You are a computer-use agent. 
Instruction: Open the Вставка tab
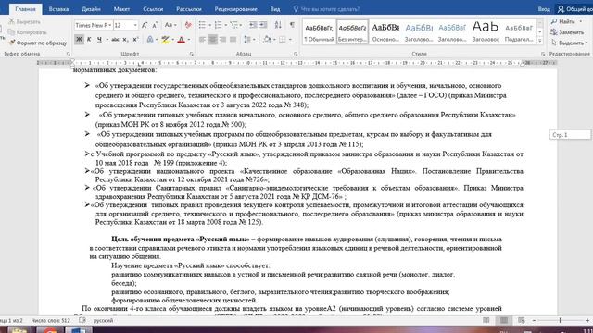point(58,9)
